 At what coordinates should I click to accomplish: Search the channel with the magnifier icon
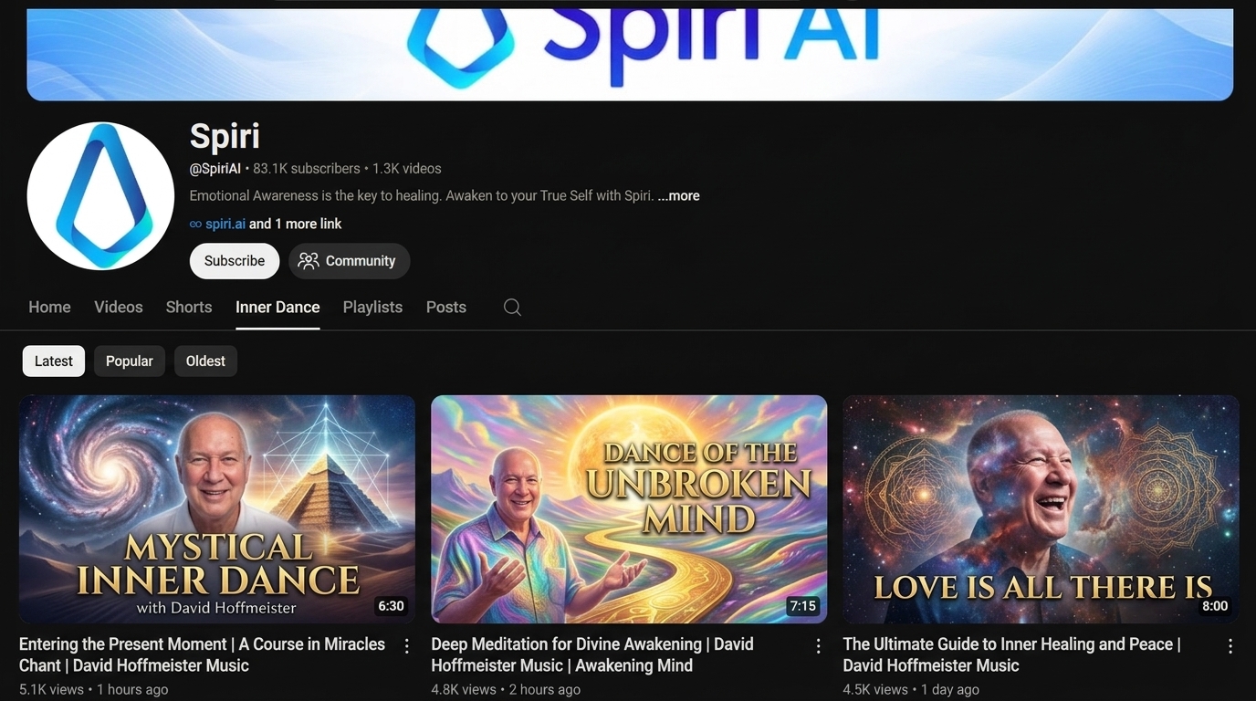click(x=512, y=308)
